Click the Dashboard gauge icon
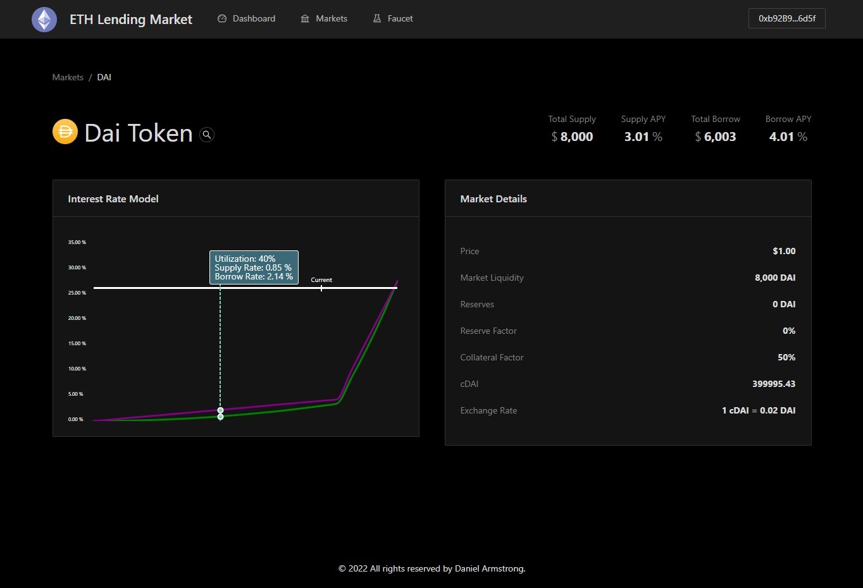The width and height of the screenshot is (863, 588). [x=222, y=19]
